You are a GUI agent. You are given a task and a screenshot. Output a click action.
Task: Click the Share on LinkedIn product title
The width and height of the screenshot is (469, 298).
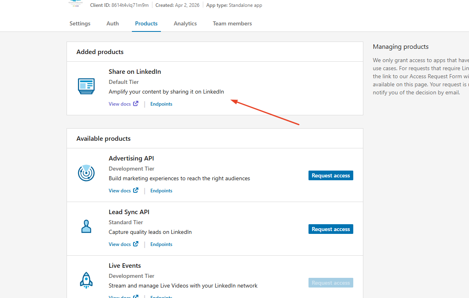click(x=135, y=72)
